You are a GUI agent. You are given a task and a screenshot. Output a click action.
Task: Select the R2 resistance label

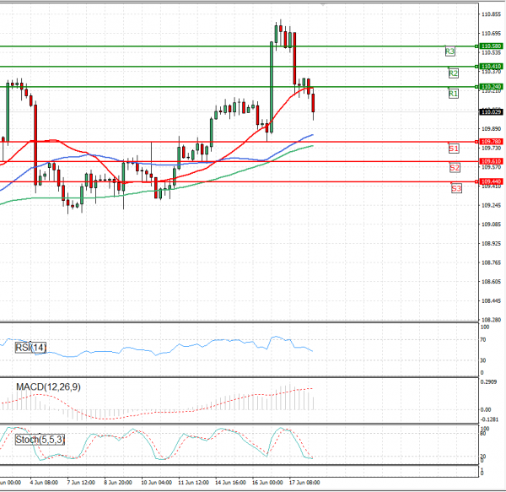click(x=453, y=73)
